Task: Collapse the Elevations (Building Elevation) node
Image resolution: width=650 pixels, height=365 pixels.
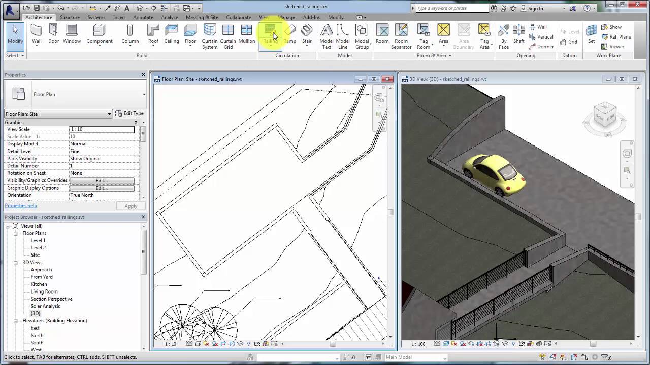Action: pos(16,321)
